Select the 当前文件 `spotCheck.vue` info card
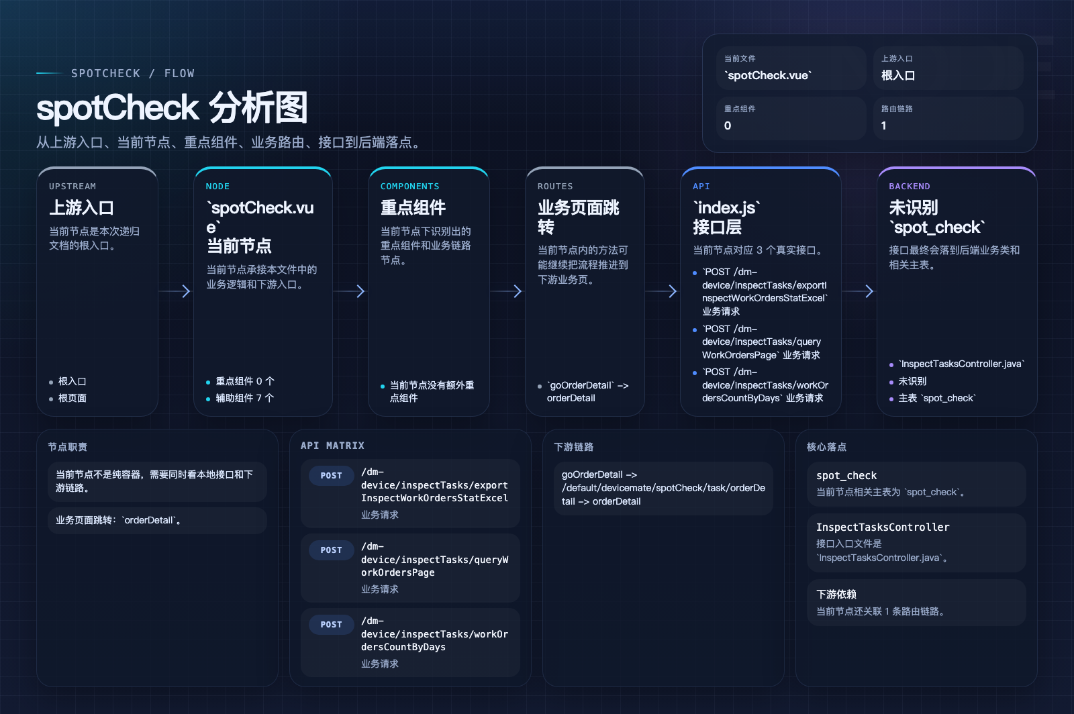This screenshot has width=1074, height=714. click(x=791, y=68)
